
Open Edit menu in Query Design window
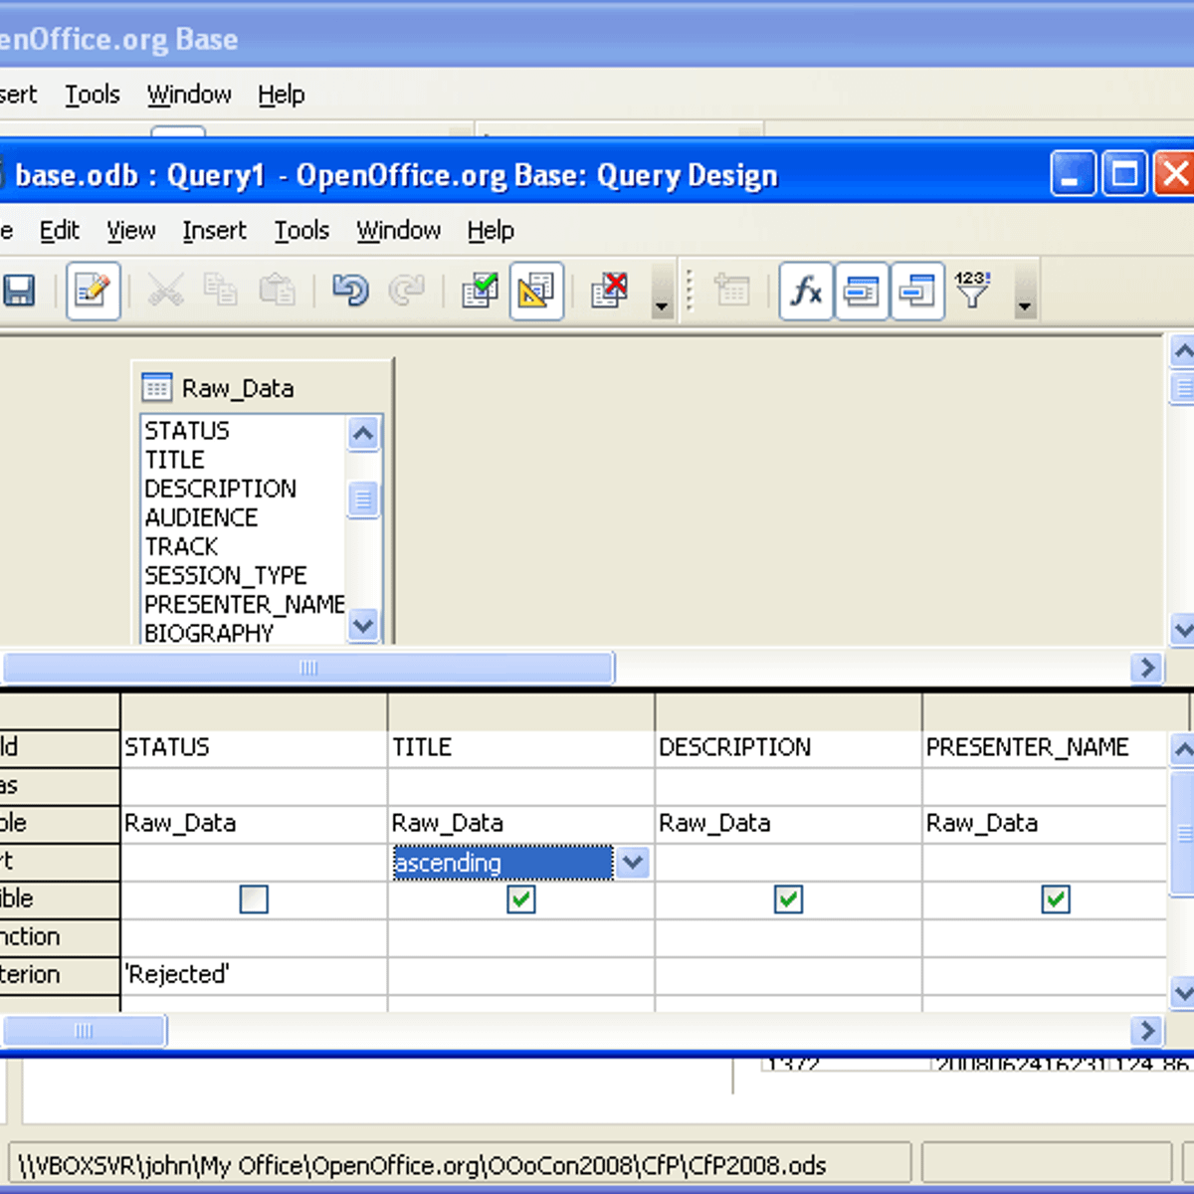[x=60, y=231]
